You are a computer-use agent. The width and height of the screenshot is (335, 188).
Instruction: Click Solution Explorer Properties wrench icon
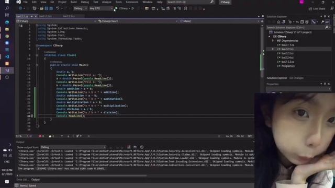(x=322, y=22)
